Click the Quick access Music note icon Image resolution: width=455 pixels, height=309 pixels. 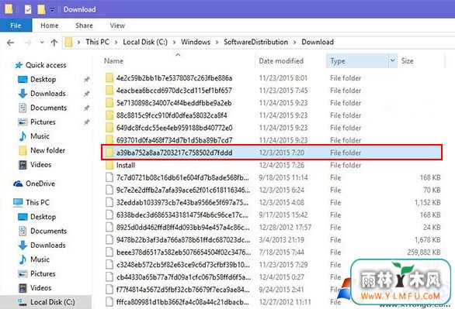[x=23, y=136]
